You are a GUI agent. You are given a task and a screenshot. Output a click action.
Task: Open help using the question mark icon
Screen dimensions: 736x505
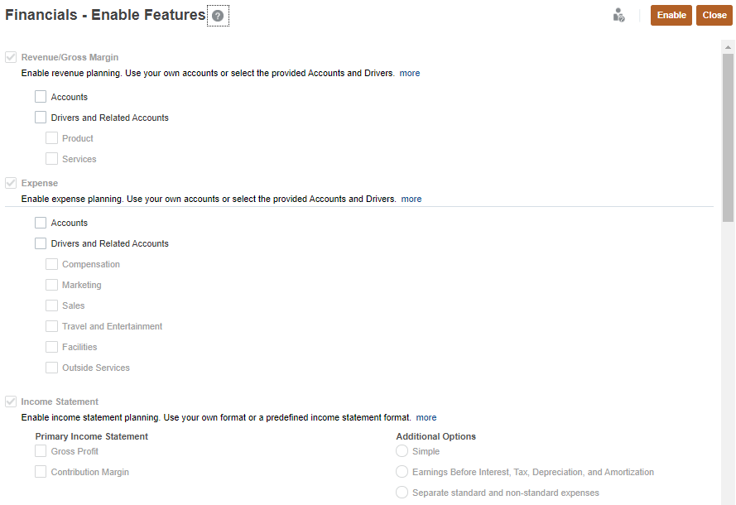(217, 15)
